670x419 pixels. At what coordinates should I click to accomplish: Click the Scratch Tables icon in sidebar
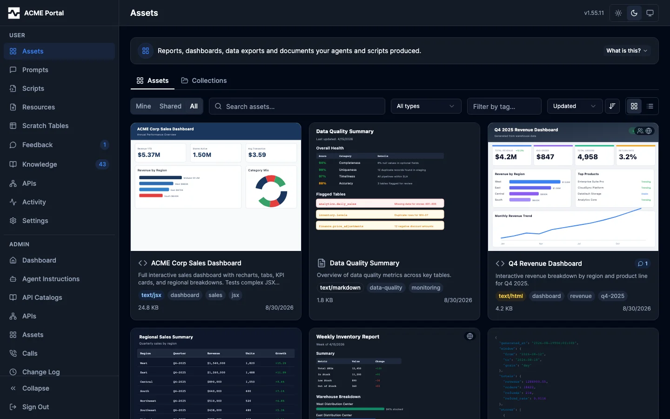click(13, 126)
